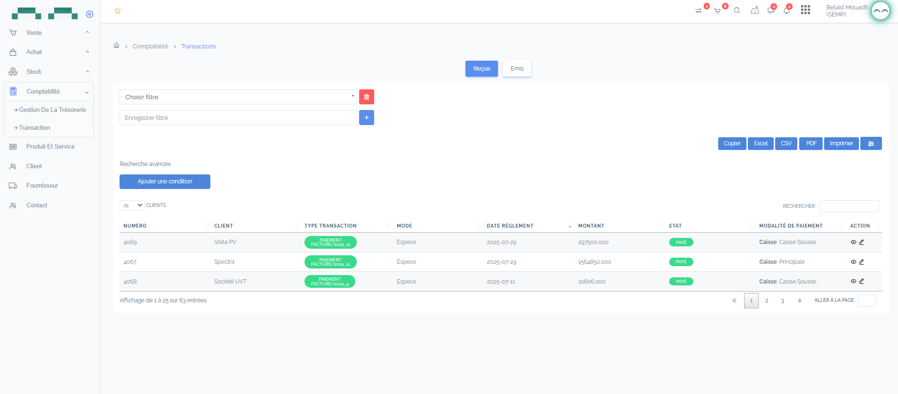Click the user avatar for Belaid Mouadh

pos(880,10)
